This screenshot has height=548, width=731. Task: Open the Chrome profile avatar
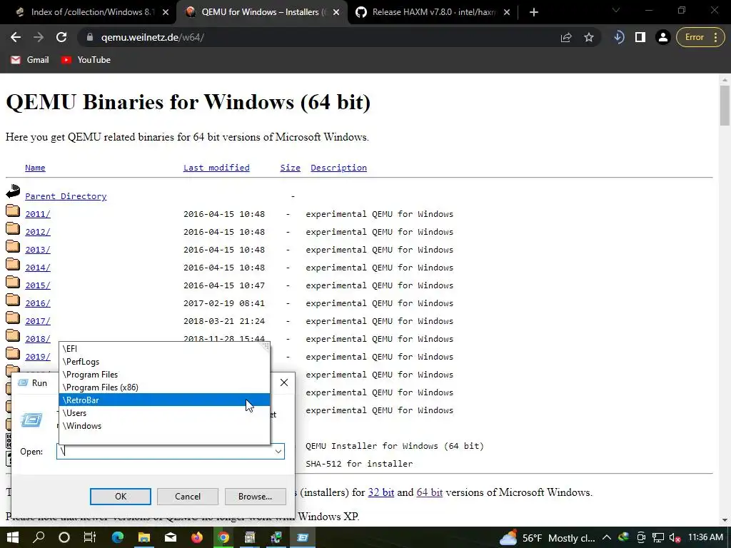pyautogui.click(x=662, y=37)
